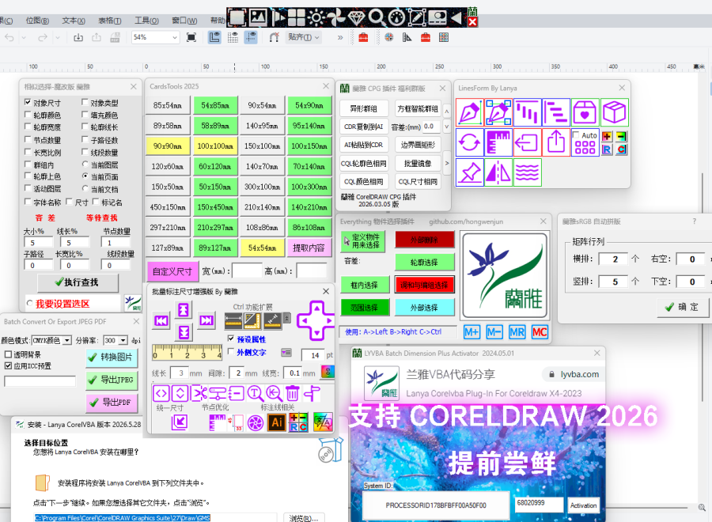Click the 执行查找 button

tap(78, 282)
